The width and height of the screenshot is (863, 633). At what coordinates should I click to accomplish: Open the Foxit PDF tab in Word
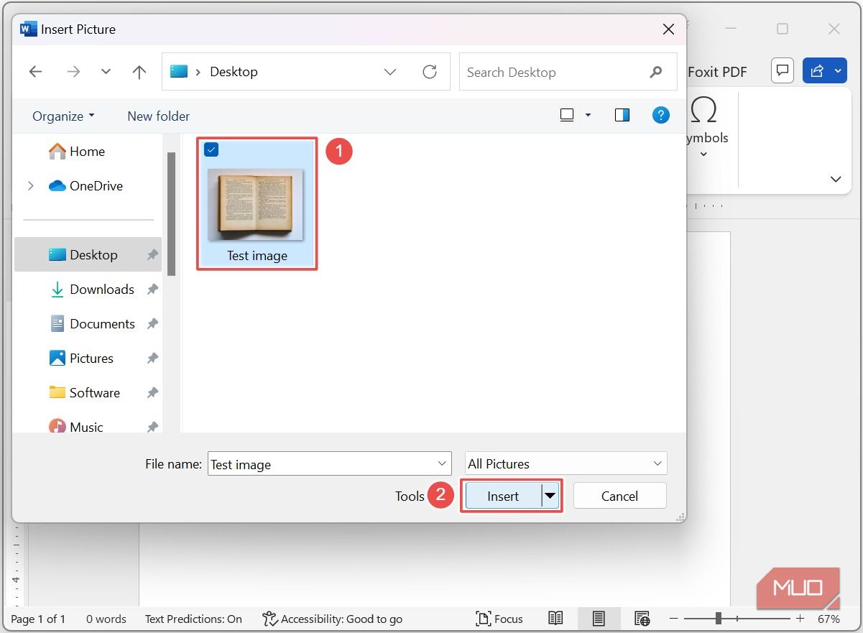click(717, 72)
